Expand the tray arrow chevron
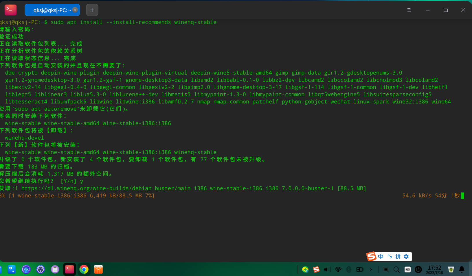This screenshot has height=276, width=472. point(371,270)
